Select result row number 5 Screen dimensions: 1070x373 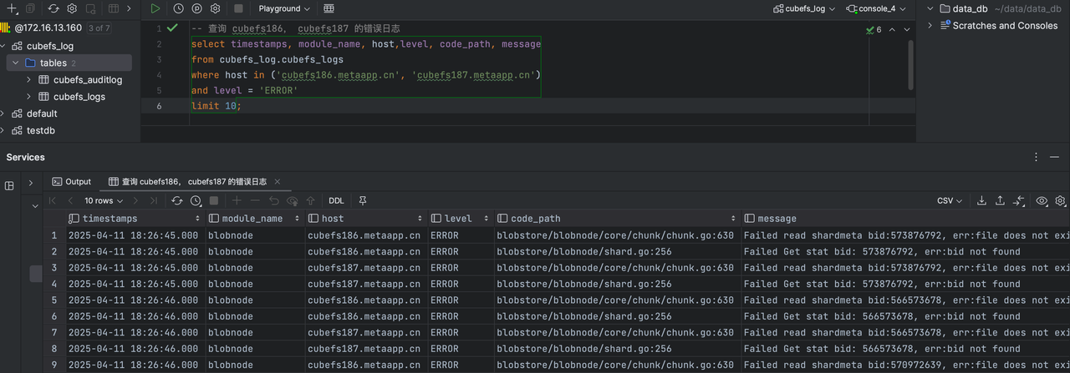55,300
